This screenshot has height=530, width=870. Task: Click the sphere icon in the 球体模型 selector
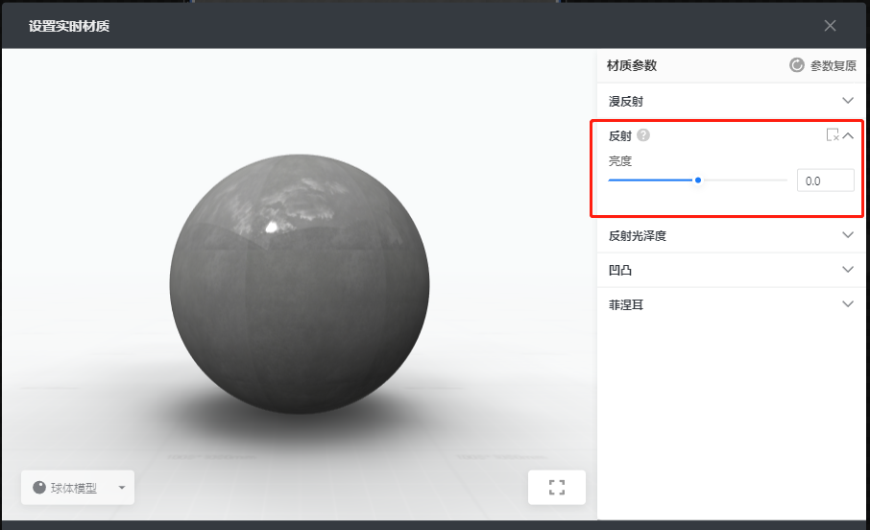[x=39, y=487]
